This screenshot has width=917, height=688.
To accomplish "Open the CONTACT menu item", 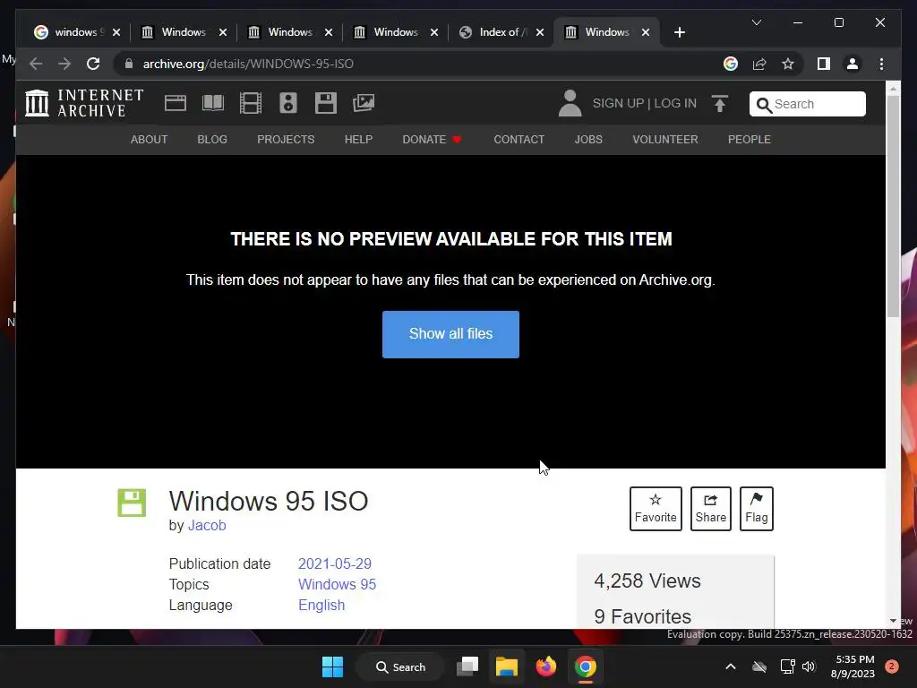I will point(518,139).
